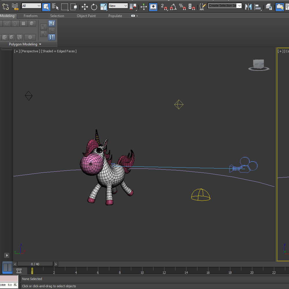Expand the viewport layout tab arrow

point(7,255)
